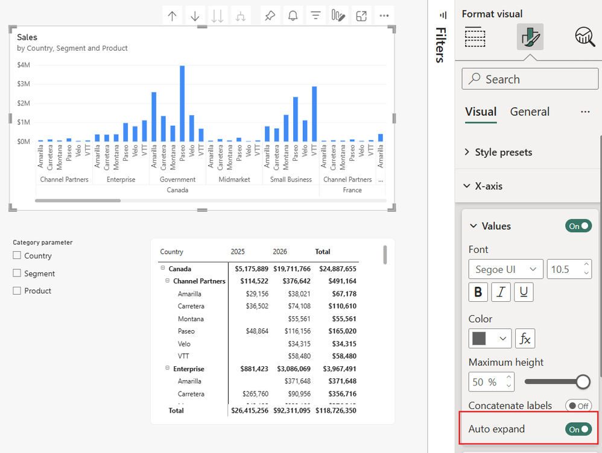Viewport: 602px width, 453px height.
Task: Turn off Values toggle
Action: pos(578,226)
